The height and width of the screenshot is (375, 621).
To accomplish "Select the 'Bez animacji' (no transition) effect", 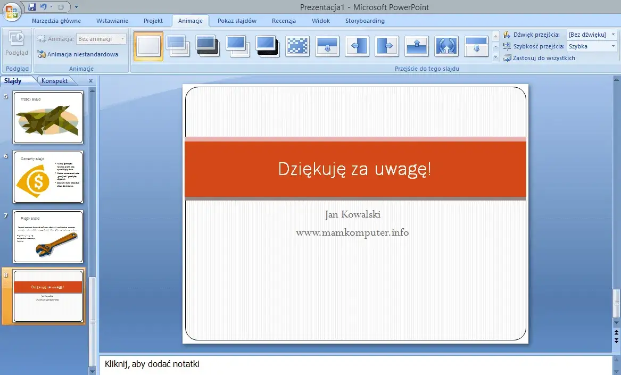I will click(x=148, y=46).
